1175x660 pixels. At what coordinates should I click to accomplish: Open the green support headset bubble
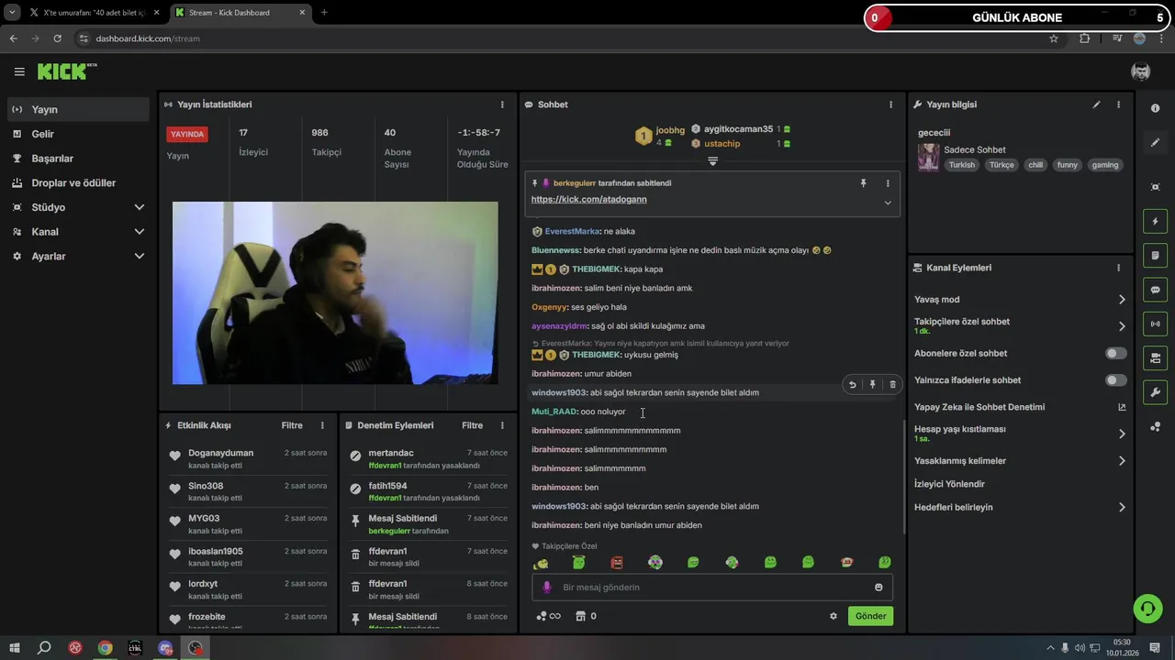[1147, 609]
